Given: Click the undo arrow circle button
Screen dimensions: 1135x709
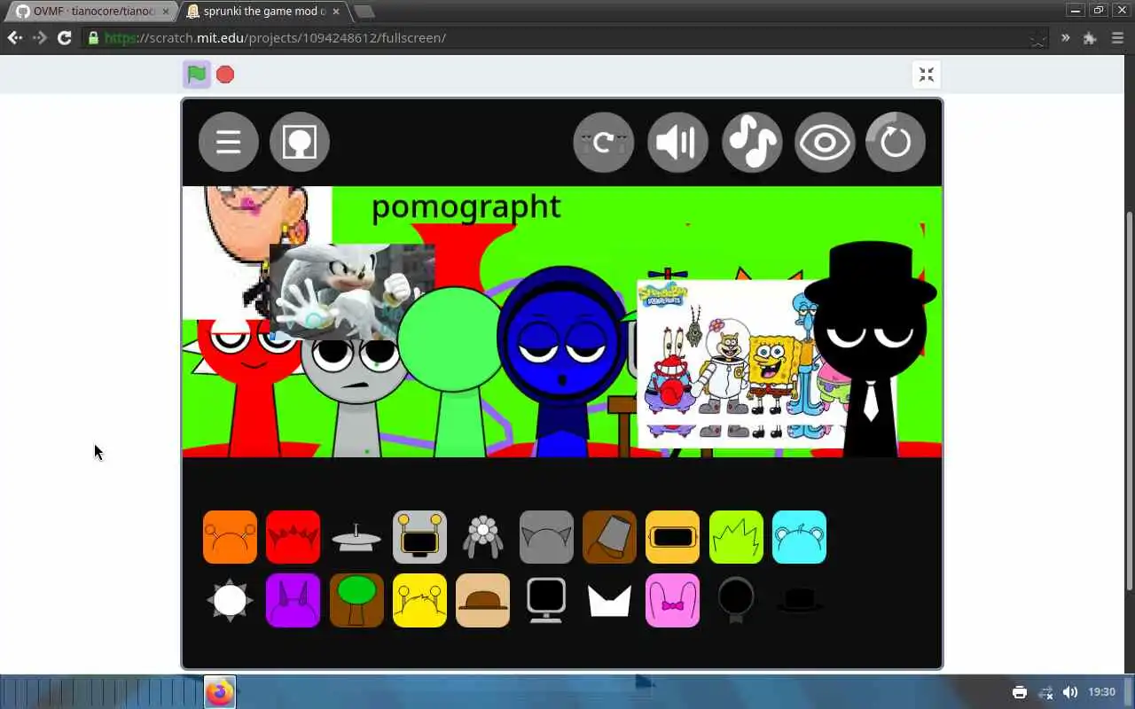Looking at the screenshot, I should click(x=604, y=142).
